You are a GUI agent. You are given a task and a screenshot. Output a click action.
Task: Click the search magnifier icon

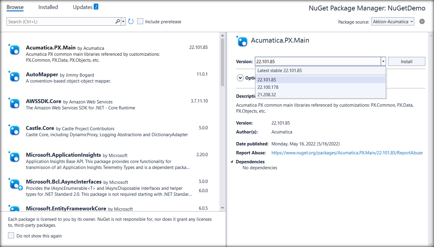coord(117,21)
